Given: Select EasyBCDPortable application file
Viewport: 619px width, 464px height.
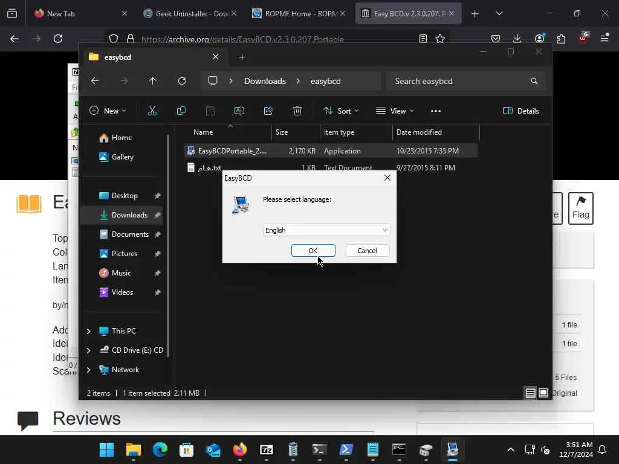Looking at the screenshot, I should tap(331, 150).
